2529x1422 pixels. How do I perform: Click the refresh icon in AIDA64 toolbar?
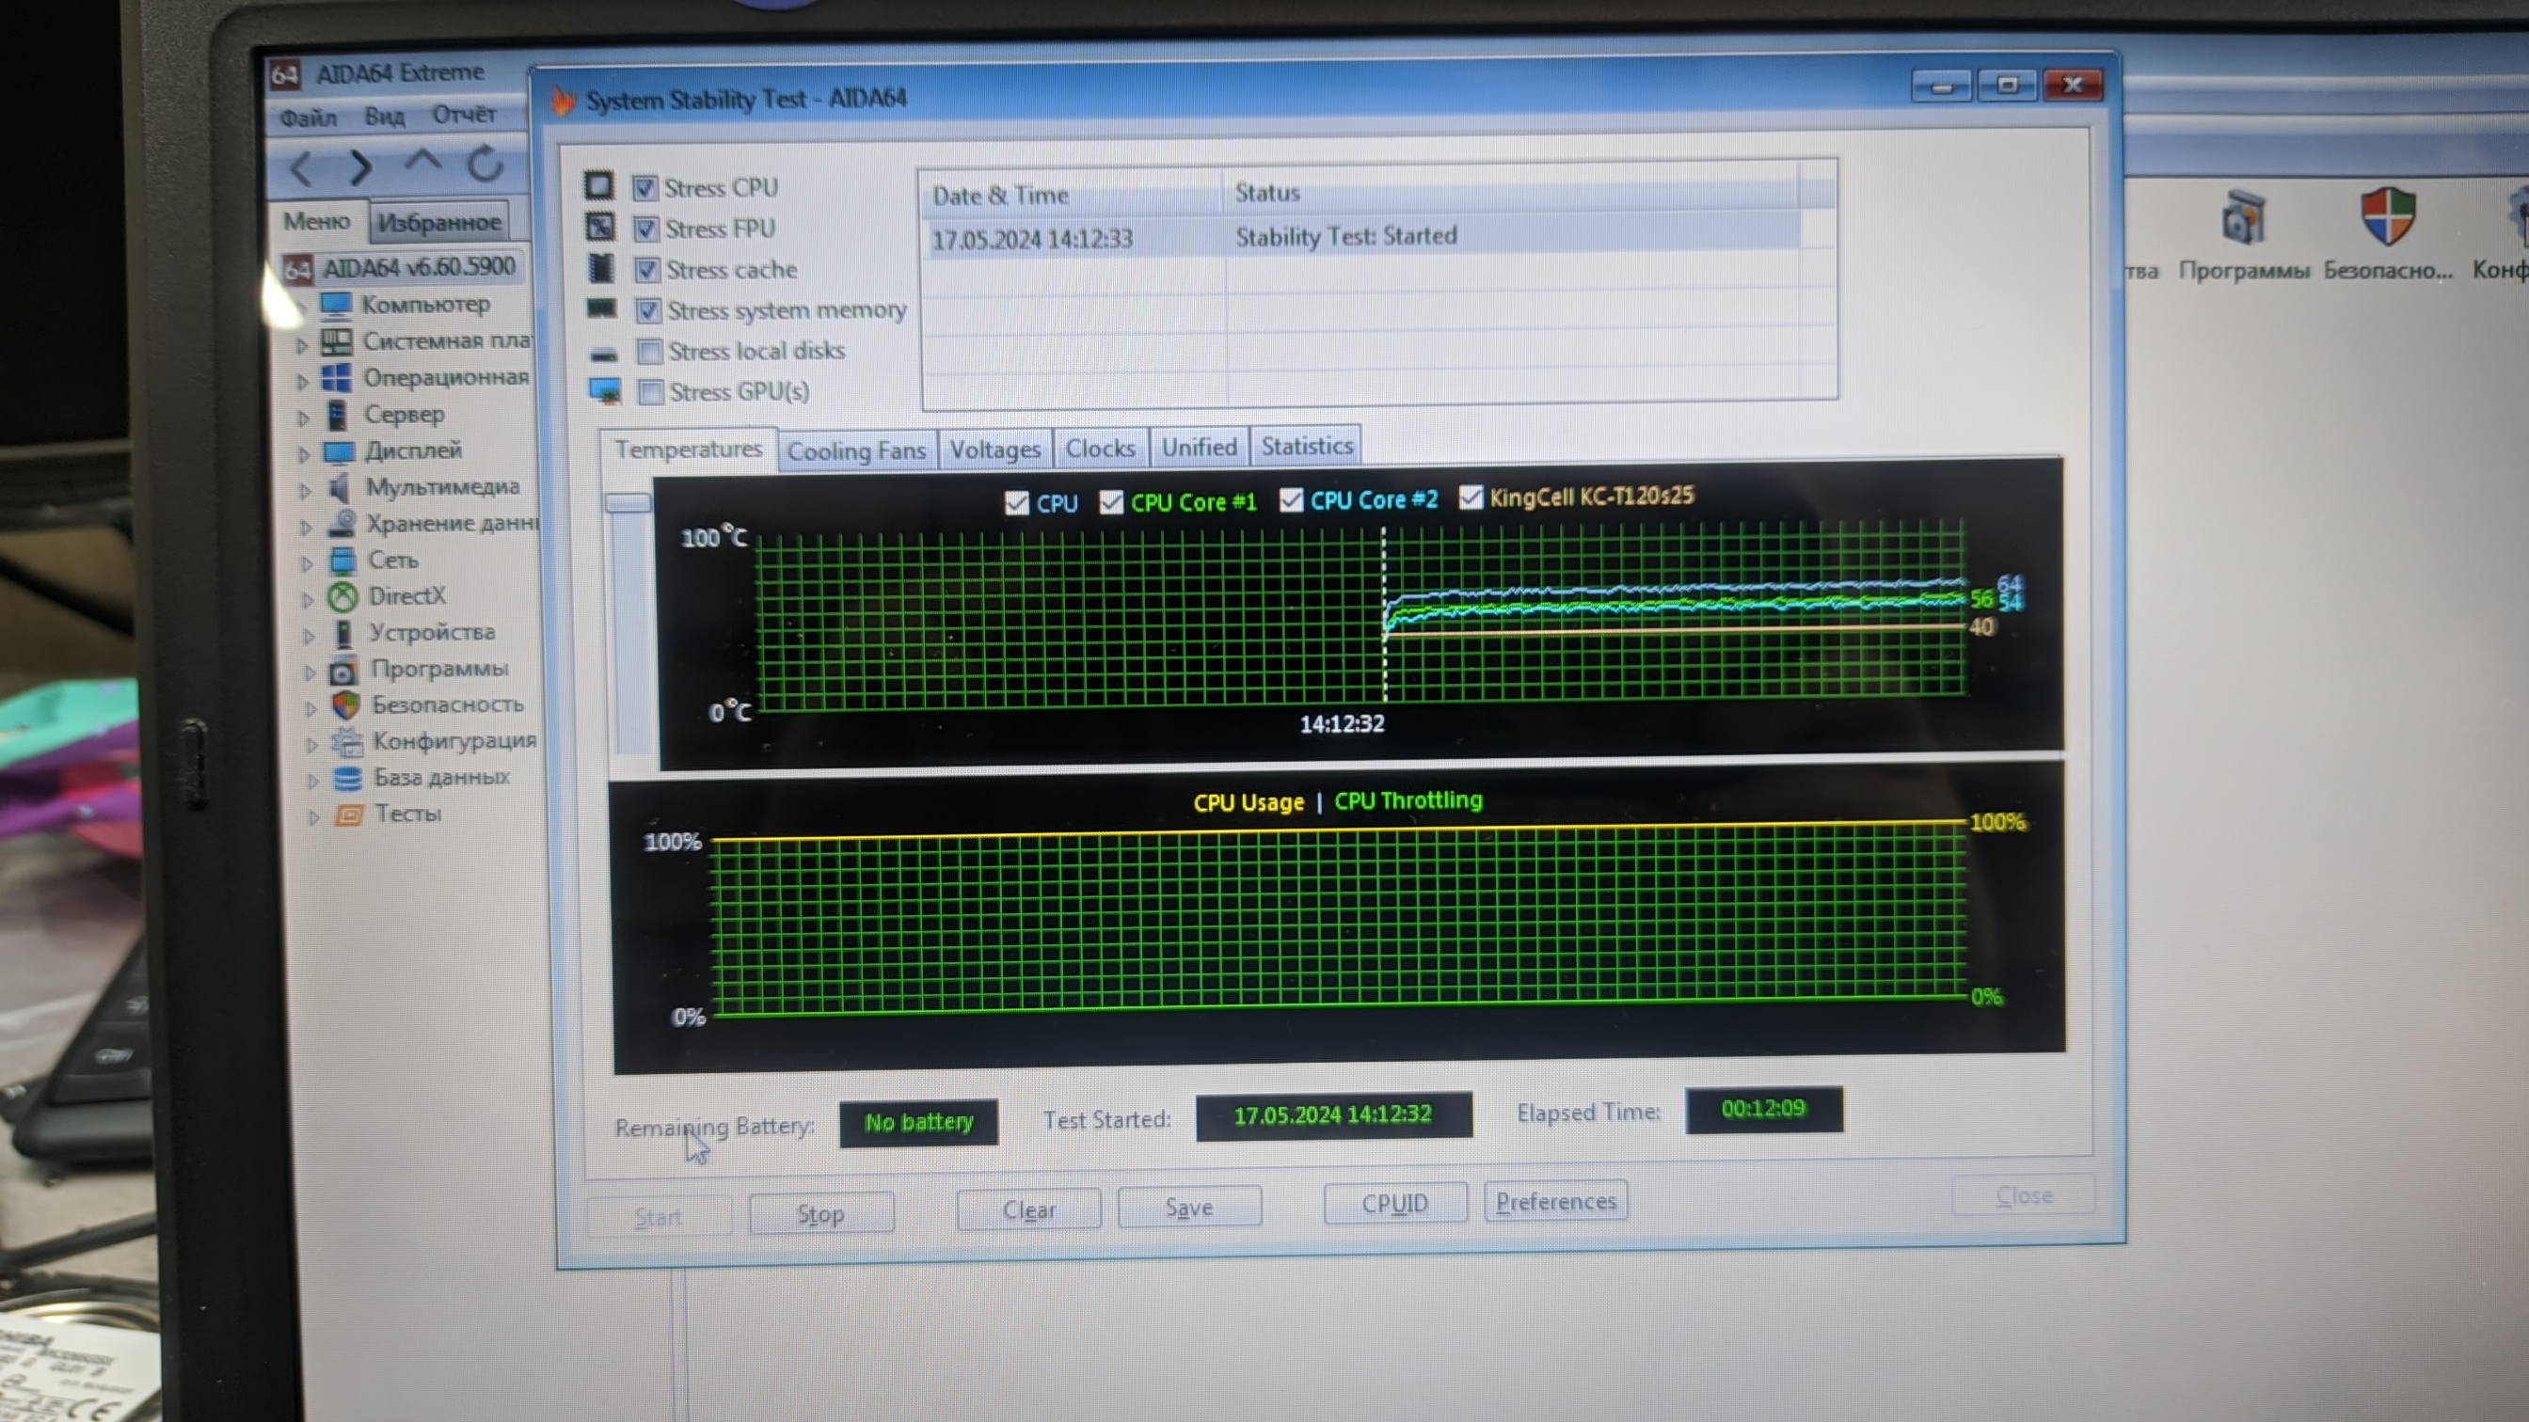click(x=485, y=163)
